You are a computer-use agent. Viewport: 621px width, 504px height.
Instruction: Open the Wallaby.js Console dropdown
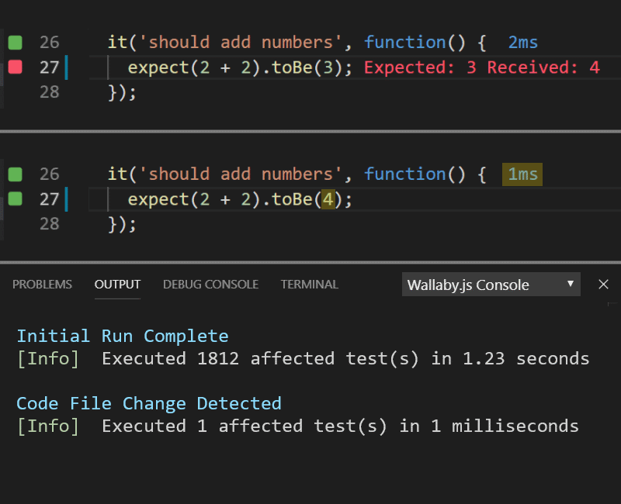coord(491,285)
